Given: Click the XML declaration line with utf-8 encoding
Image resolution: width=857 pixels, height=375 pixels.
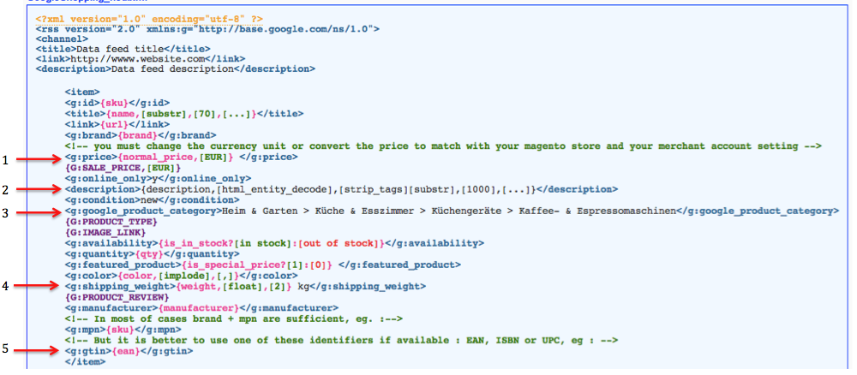Looking at the screenshot, I should click(149, 20).
